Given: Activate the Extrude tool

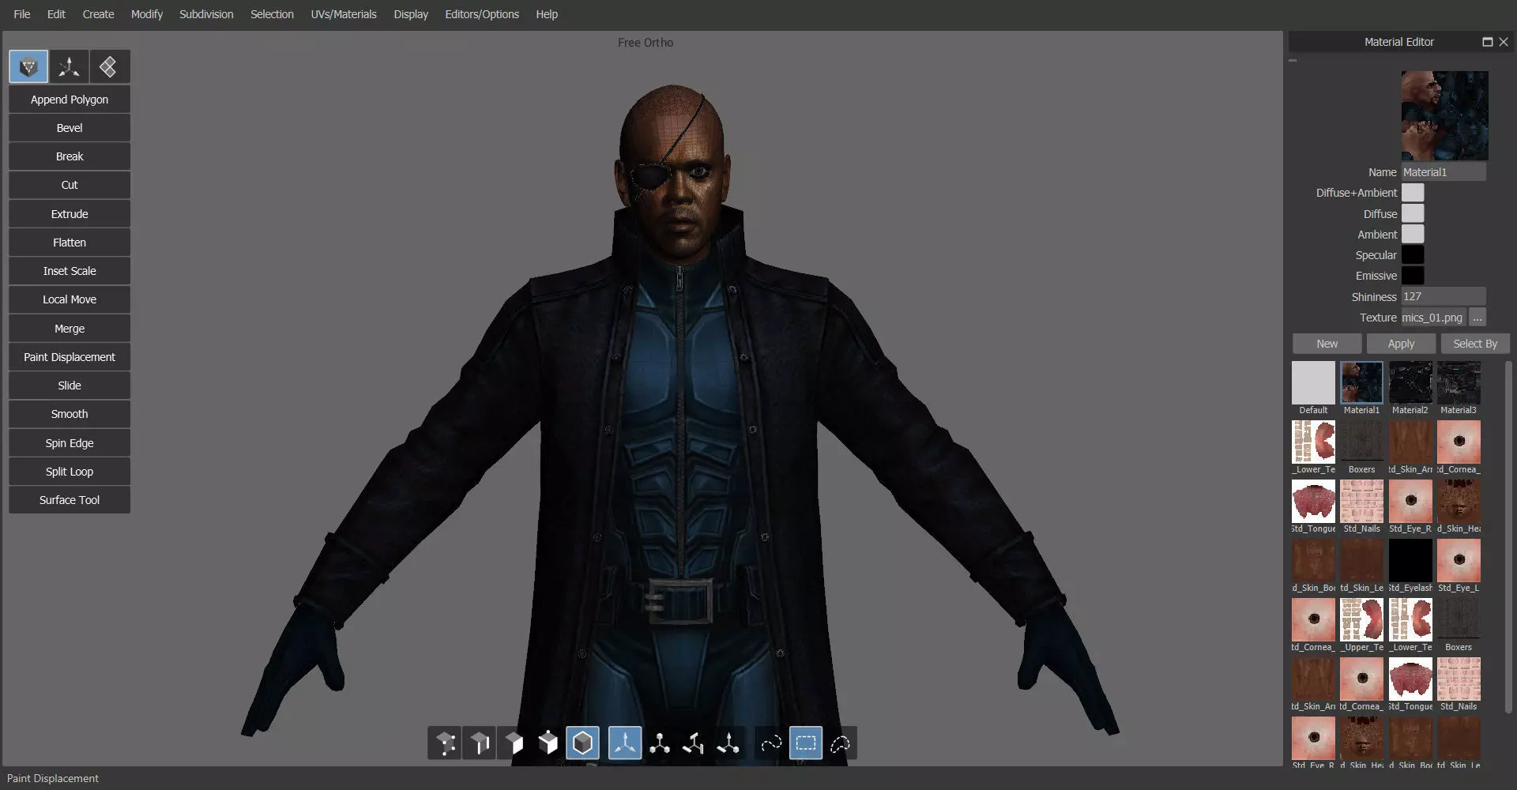Looking at the screenshot, I should pyautogui.click(x=70, y=214).
